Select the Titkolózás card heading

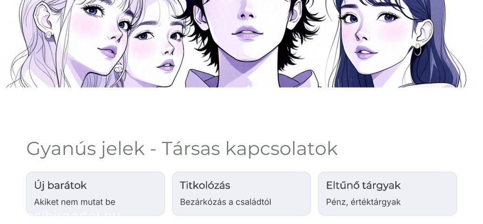pyautogui.click(x=205, y=185)
